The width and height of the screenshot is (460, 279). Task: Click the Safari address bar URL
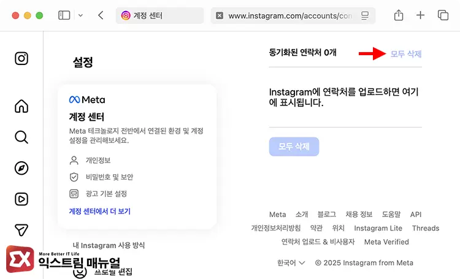point(290,15)
